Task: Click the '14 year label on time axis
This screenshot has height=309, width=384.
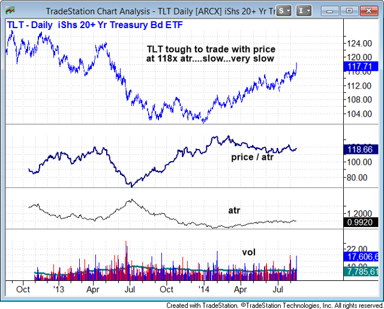Action: pos(204,289)
